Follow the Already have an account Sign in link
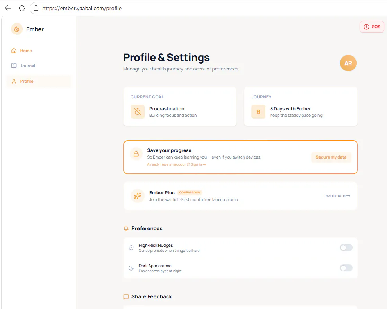This screenshot has width=387, height=309. coord(176,164)
